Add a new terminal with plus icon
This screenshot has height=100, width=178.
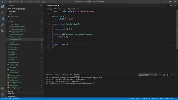[x=160, y=75]
